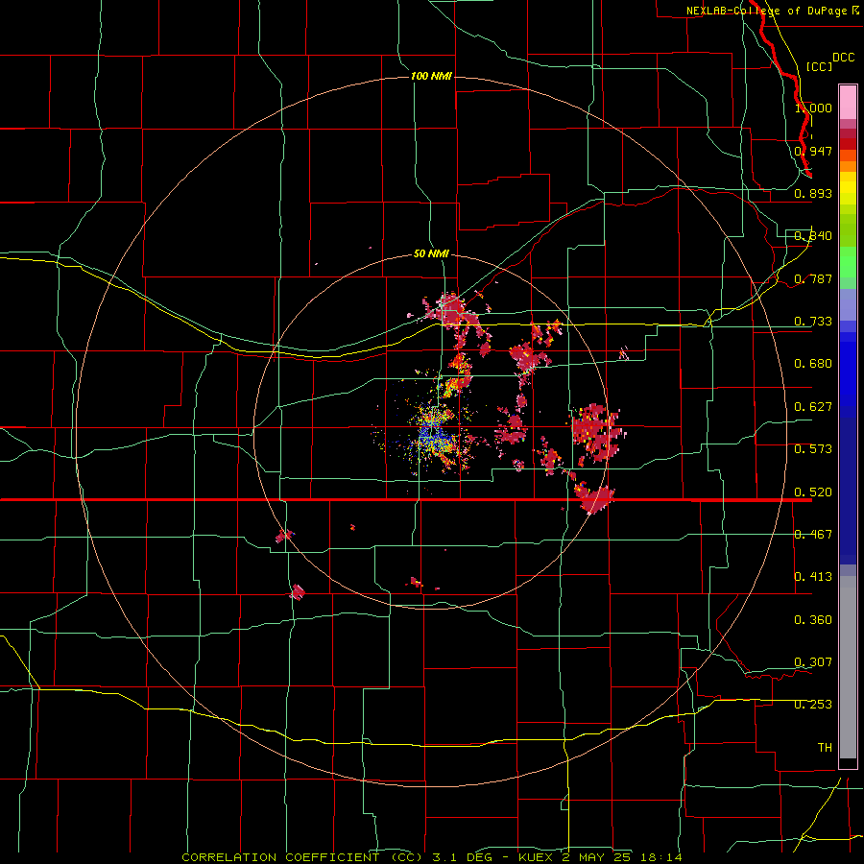Click the 0.947 legend value
The width and height of the screenshot is (864, 864).
(813, 151)
